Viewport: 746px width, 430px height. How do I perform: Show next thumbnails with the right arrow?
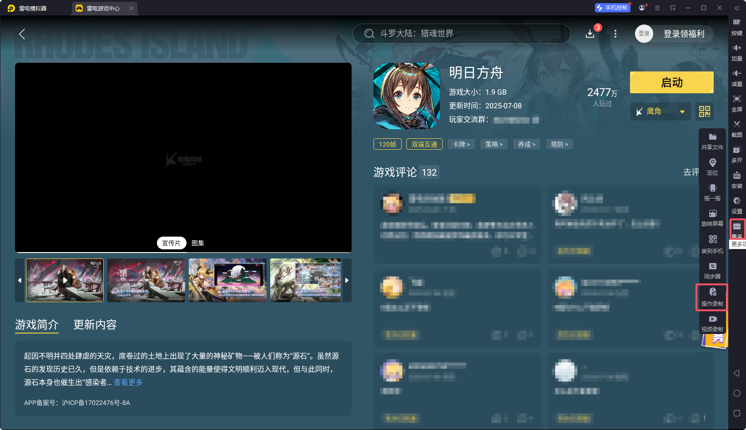pos(347,280)
